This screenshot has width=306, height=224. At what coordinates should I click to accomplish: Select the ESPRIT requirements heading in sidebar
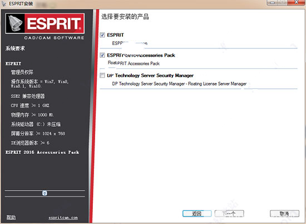click(x=13, y=63)
